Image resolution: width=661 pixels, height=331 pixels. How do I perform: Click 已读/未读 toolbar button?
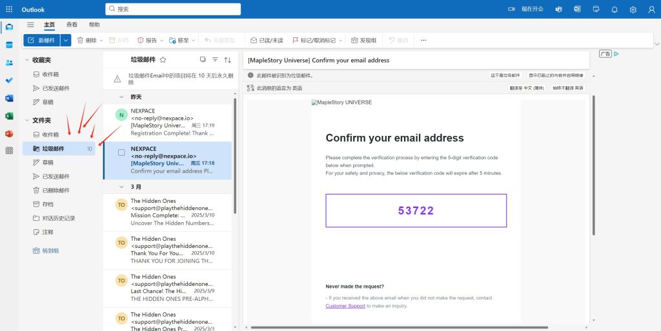267,41
